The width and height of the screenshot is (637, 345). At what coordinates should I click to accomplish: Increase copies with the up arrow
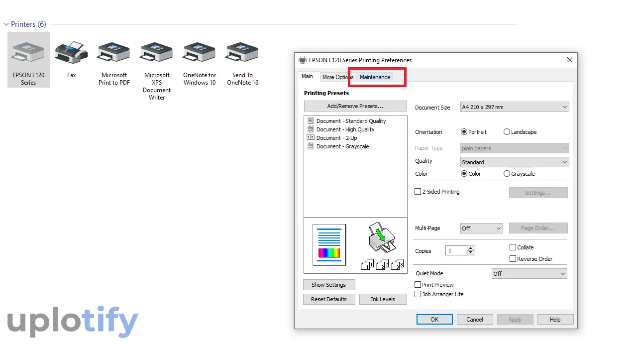coord(471,248)
